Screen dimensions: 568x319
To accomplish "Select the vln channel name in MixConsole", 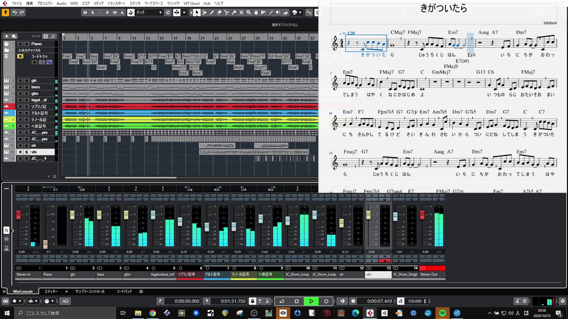I will pyautogui.click(x=378, y=275).
